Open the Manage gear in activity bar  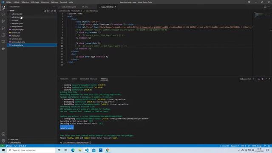click(3, 141)
